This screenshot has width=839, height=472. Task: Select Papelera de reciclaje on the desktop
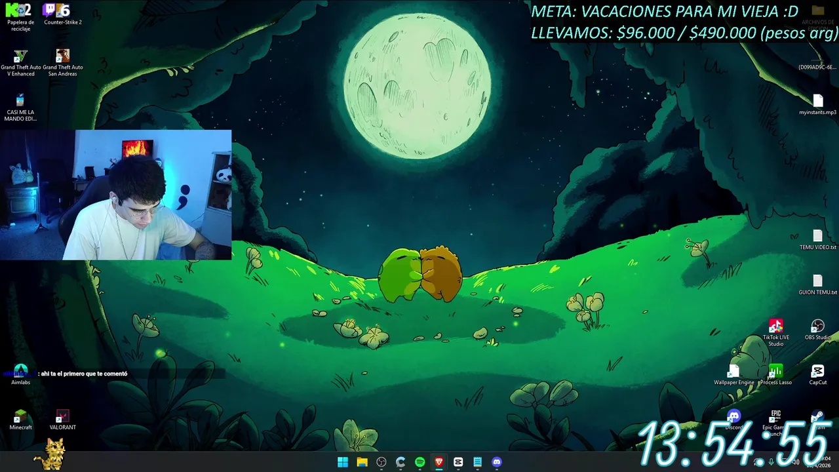pos(20,17)
